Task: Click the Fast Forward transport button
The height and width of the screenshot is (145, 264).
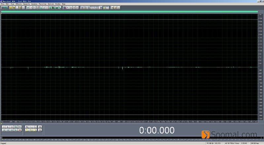Action: [12, 130]
